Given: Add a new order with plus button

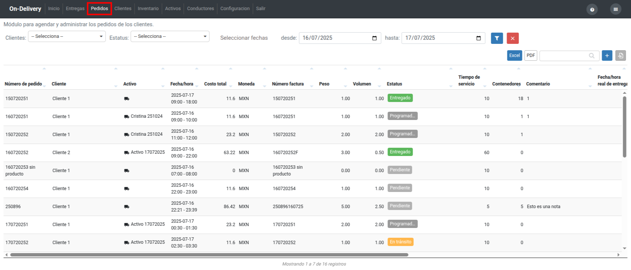Looking at the screenshot, I should pyautogui.click(x=607, y=55).
